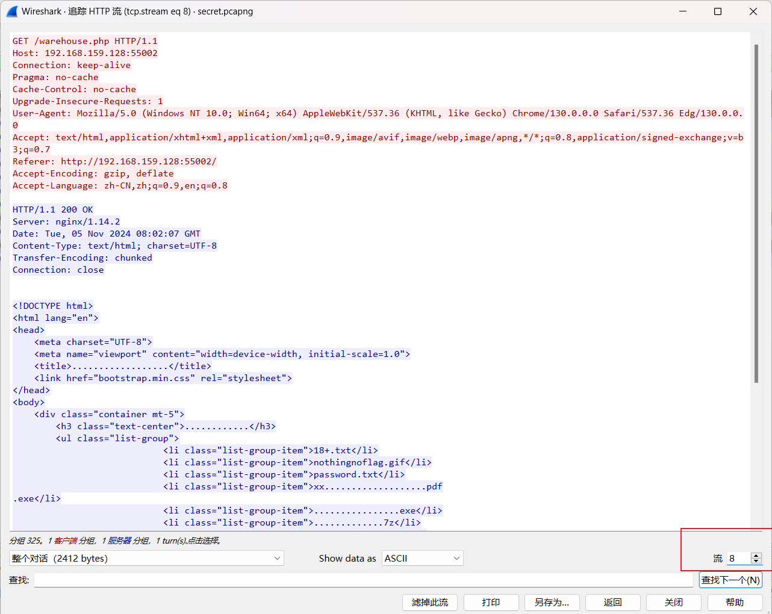The width and height of the screenshot is (772, 614).
Task: Click the link href="bootstrap.min.css" line
Action: click(x=163, y=378)
